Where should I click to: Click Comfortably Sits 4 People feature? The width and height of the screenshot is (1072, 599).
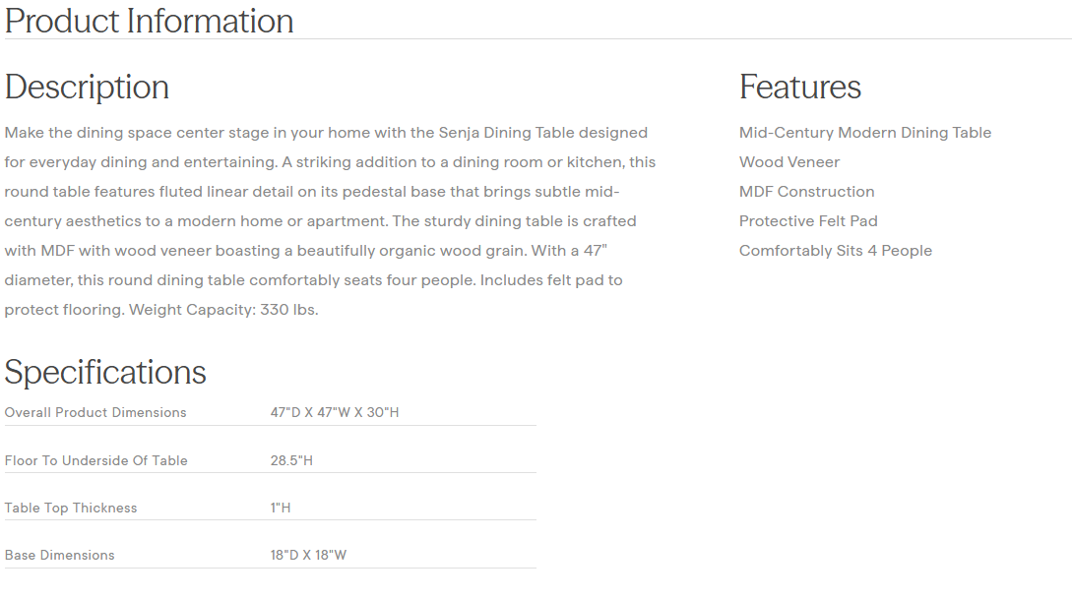click(835, 251)
